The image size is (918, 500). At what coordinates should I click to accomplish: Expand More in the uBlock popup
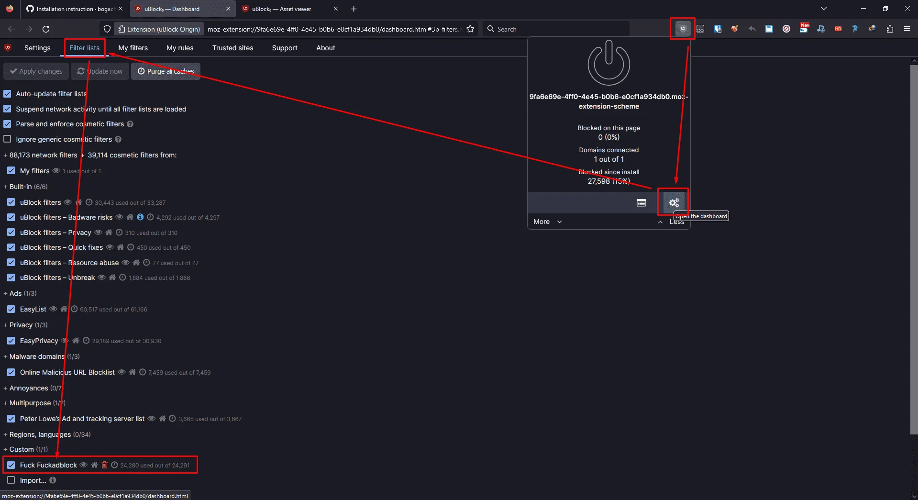(547, 222)
